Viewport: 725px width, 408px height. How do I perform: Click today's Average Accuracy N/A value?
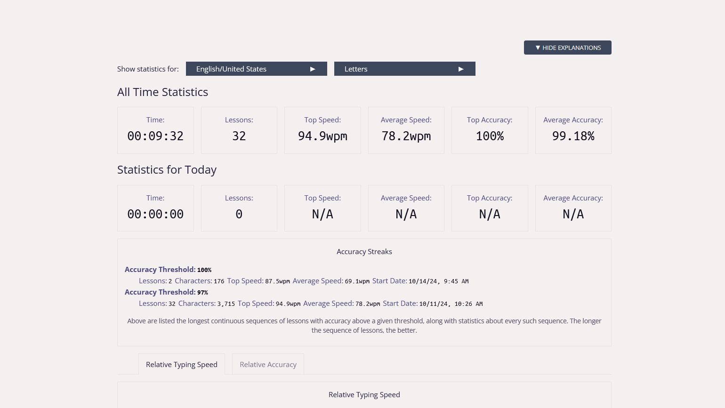573,214
